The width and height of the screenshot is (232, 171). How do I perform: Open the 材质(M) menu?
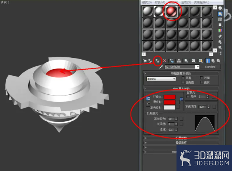[x=160, y=2]
